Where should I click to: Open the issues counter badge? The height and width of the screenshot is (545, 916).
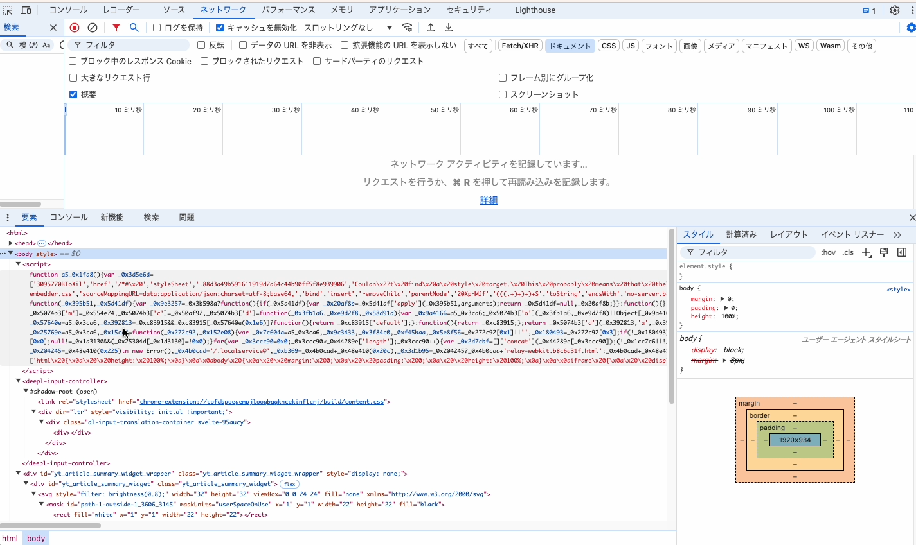coord(869,10)
